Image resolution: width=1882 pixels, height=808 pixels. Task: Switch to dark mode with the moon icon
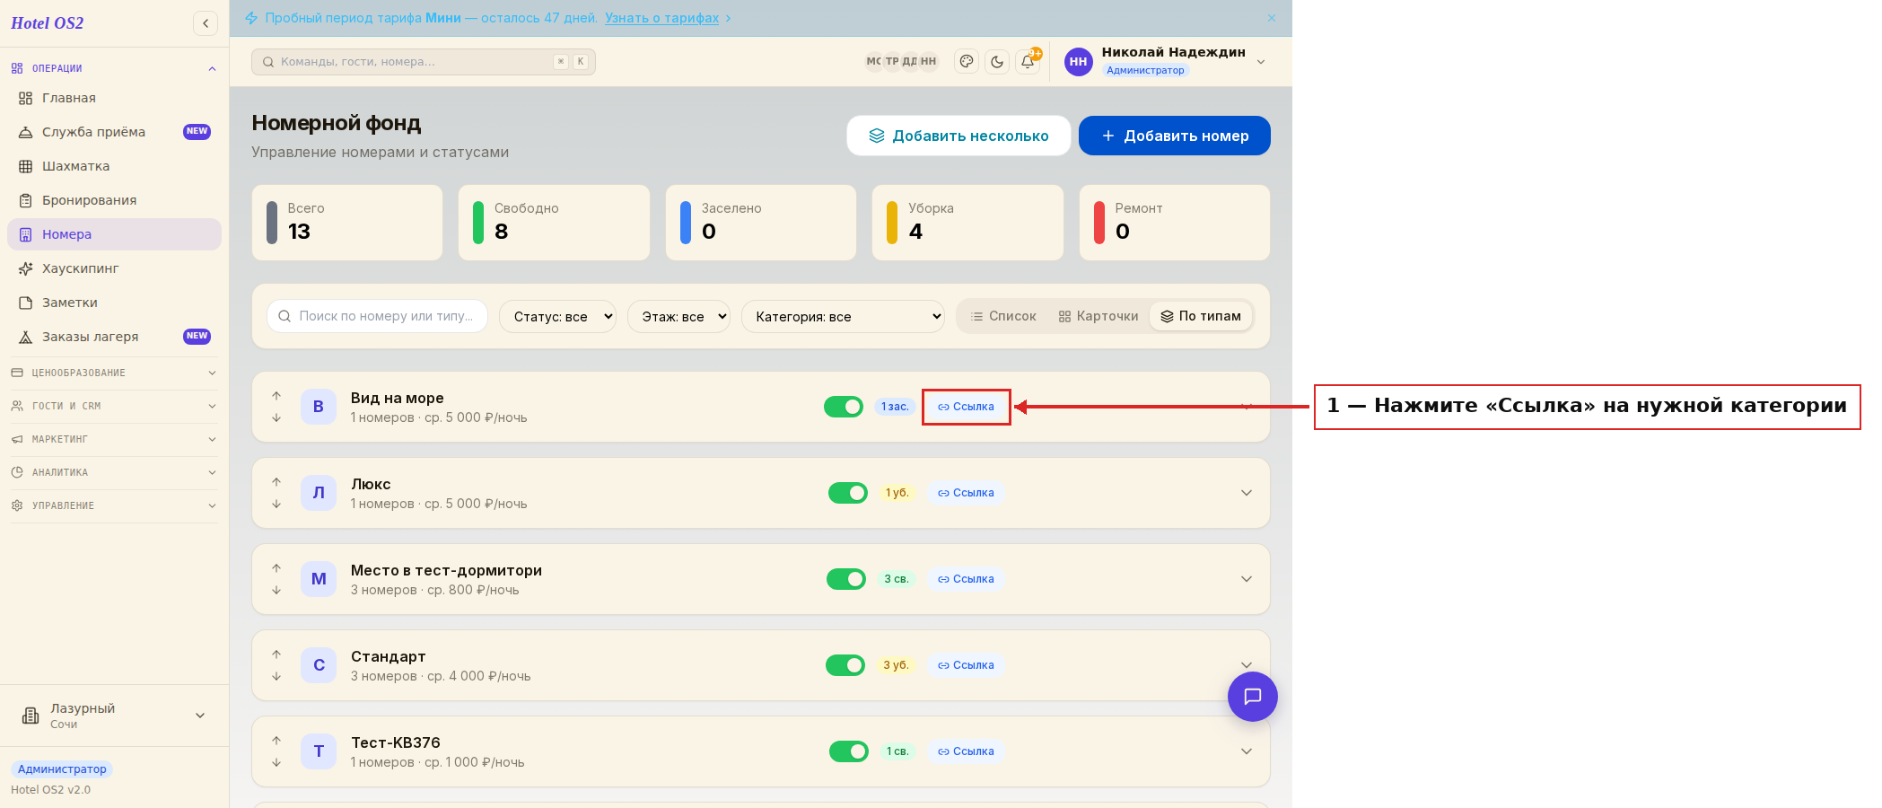(997, 61)
